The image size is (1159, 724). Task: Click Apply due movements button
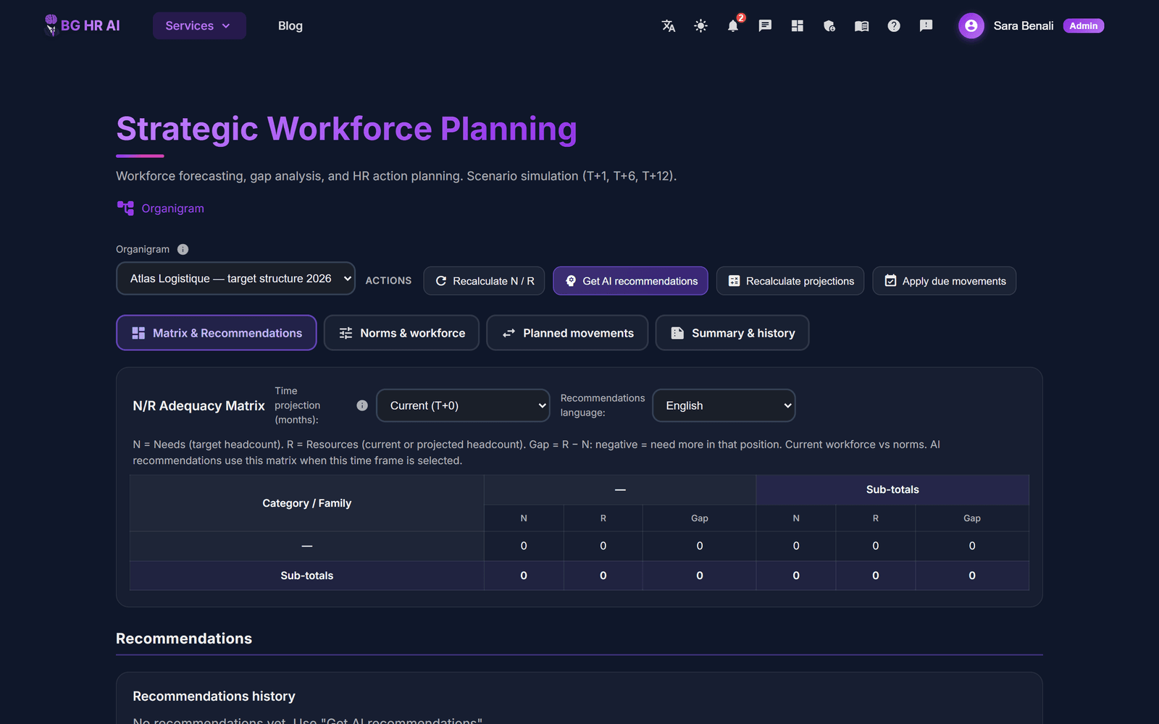pyautogui.click(x=945, y=281)
